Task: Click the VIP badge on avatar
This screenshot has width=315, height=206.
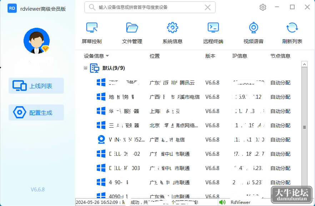Action: [45, 49]
